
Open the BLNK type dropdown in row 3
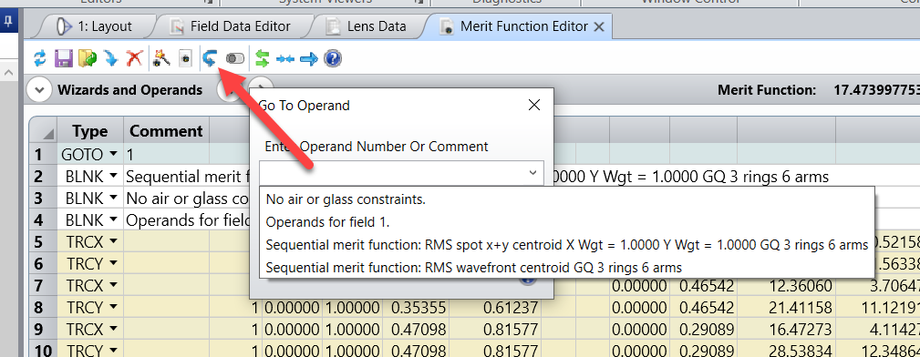(113, 199)
